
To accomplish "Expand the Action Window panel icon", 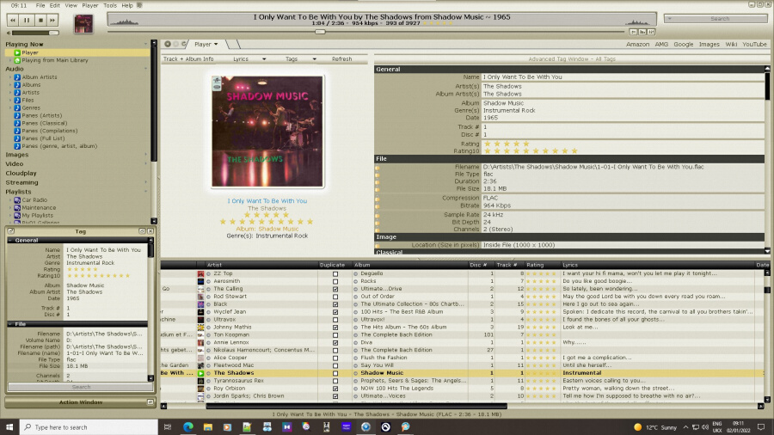I will pyautogui.click(x=150, y=402).
